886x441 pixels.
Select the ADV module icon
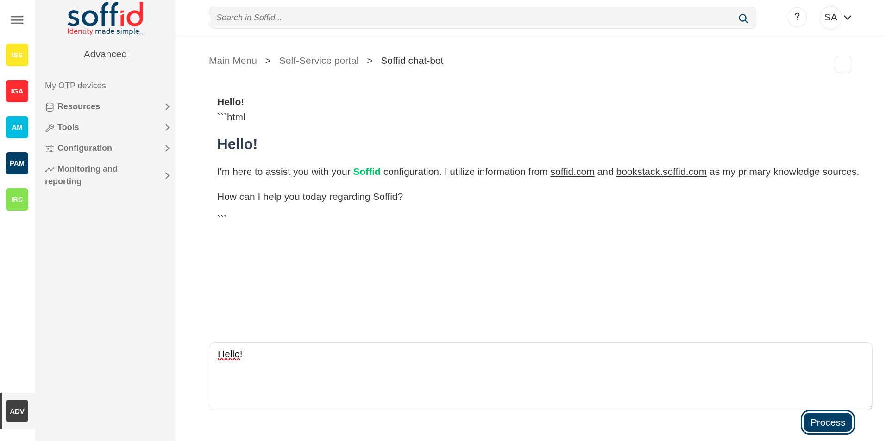[17, 411]
